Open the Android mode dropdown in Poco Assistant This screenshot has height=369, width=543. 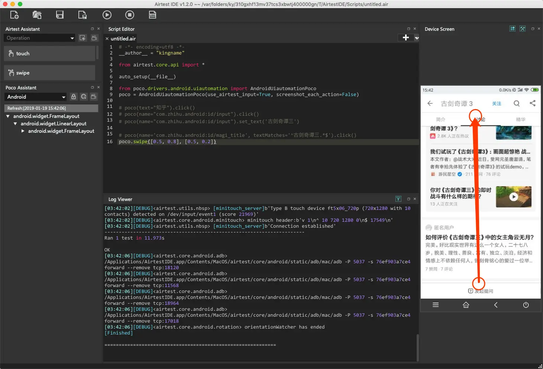(x=36, y=97)
